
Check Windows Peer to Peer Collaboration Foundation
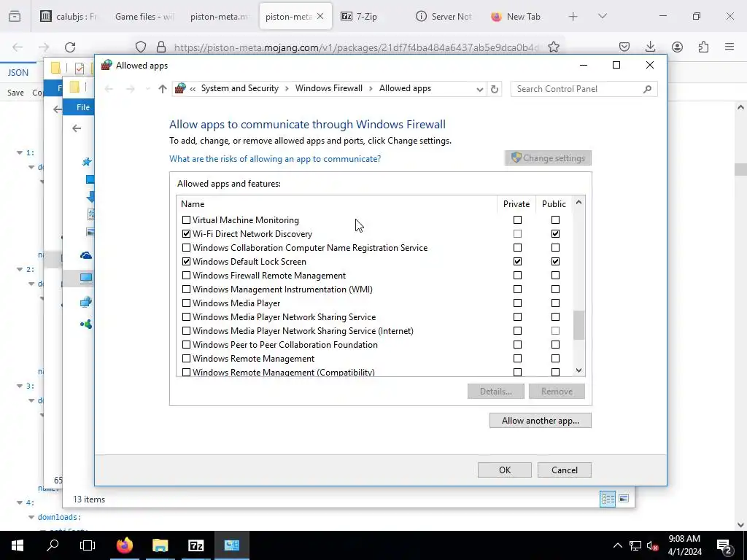186,345
